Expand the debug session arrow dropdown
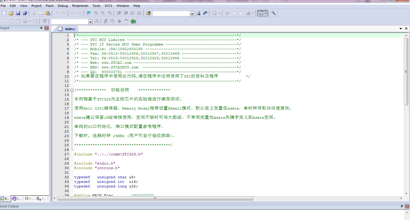This screenshot has width=410, height=220. click(219, 13)
